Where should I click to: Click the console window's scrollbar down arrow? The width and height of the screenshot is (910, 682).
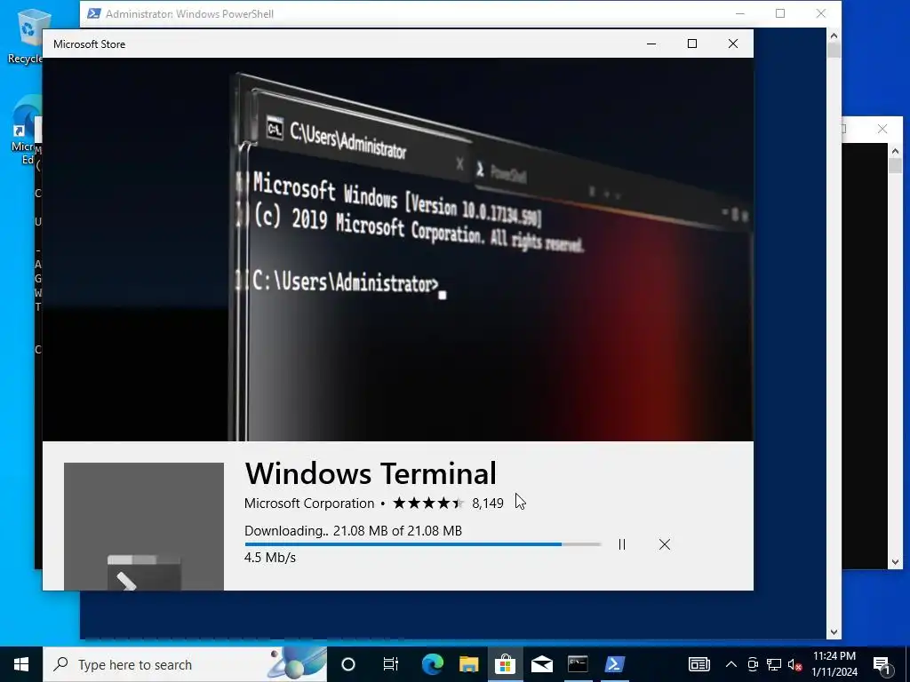click(x=895, y=562)
